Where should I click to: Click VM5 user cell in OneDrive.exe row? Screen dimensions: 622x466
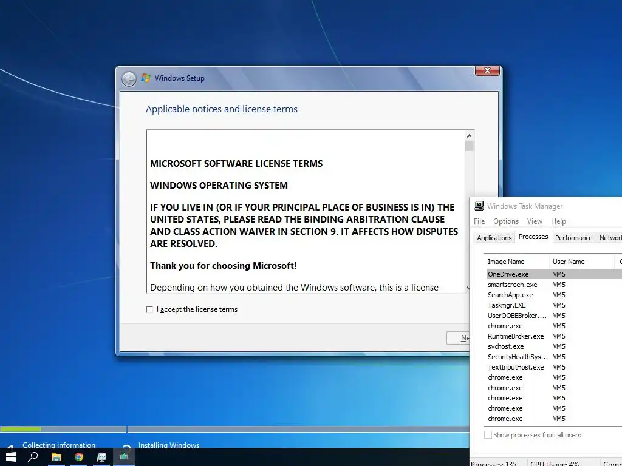click(x=559, y=274)
